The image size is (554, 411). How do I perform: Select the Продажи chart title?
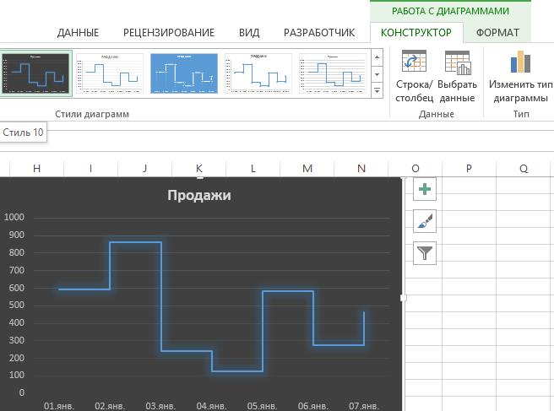point(199,196)
